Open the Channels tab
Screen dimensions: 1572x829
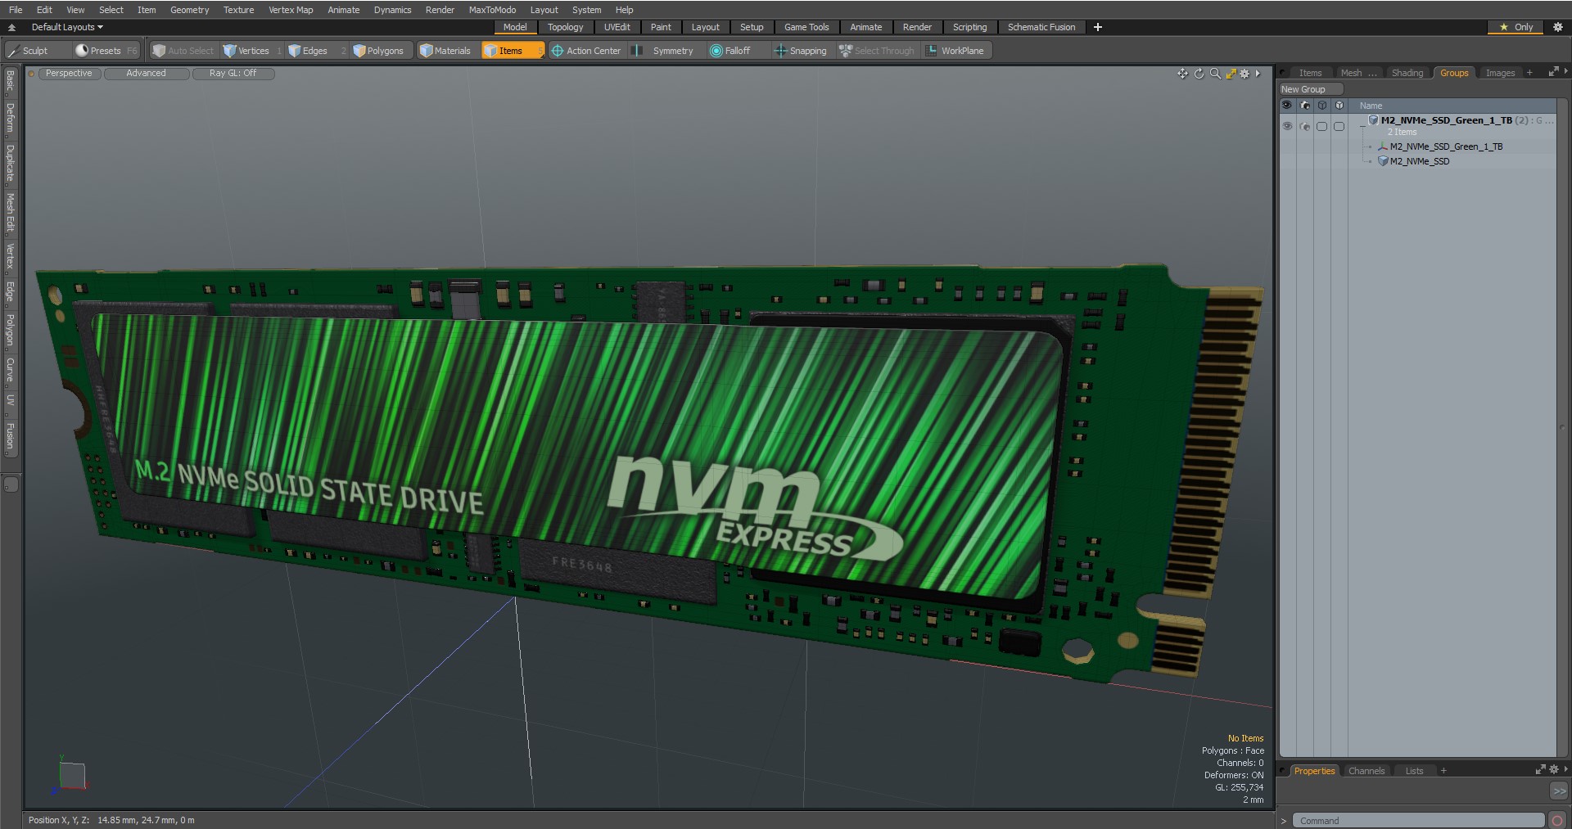1366,771
